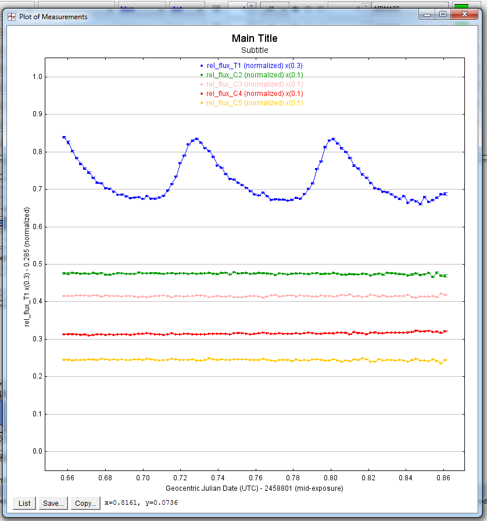This screenshot has width=487, height=521.
Task: Click the Geocentric Julian Date axis label
Action: tap(255, 488)
